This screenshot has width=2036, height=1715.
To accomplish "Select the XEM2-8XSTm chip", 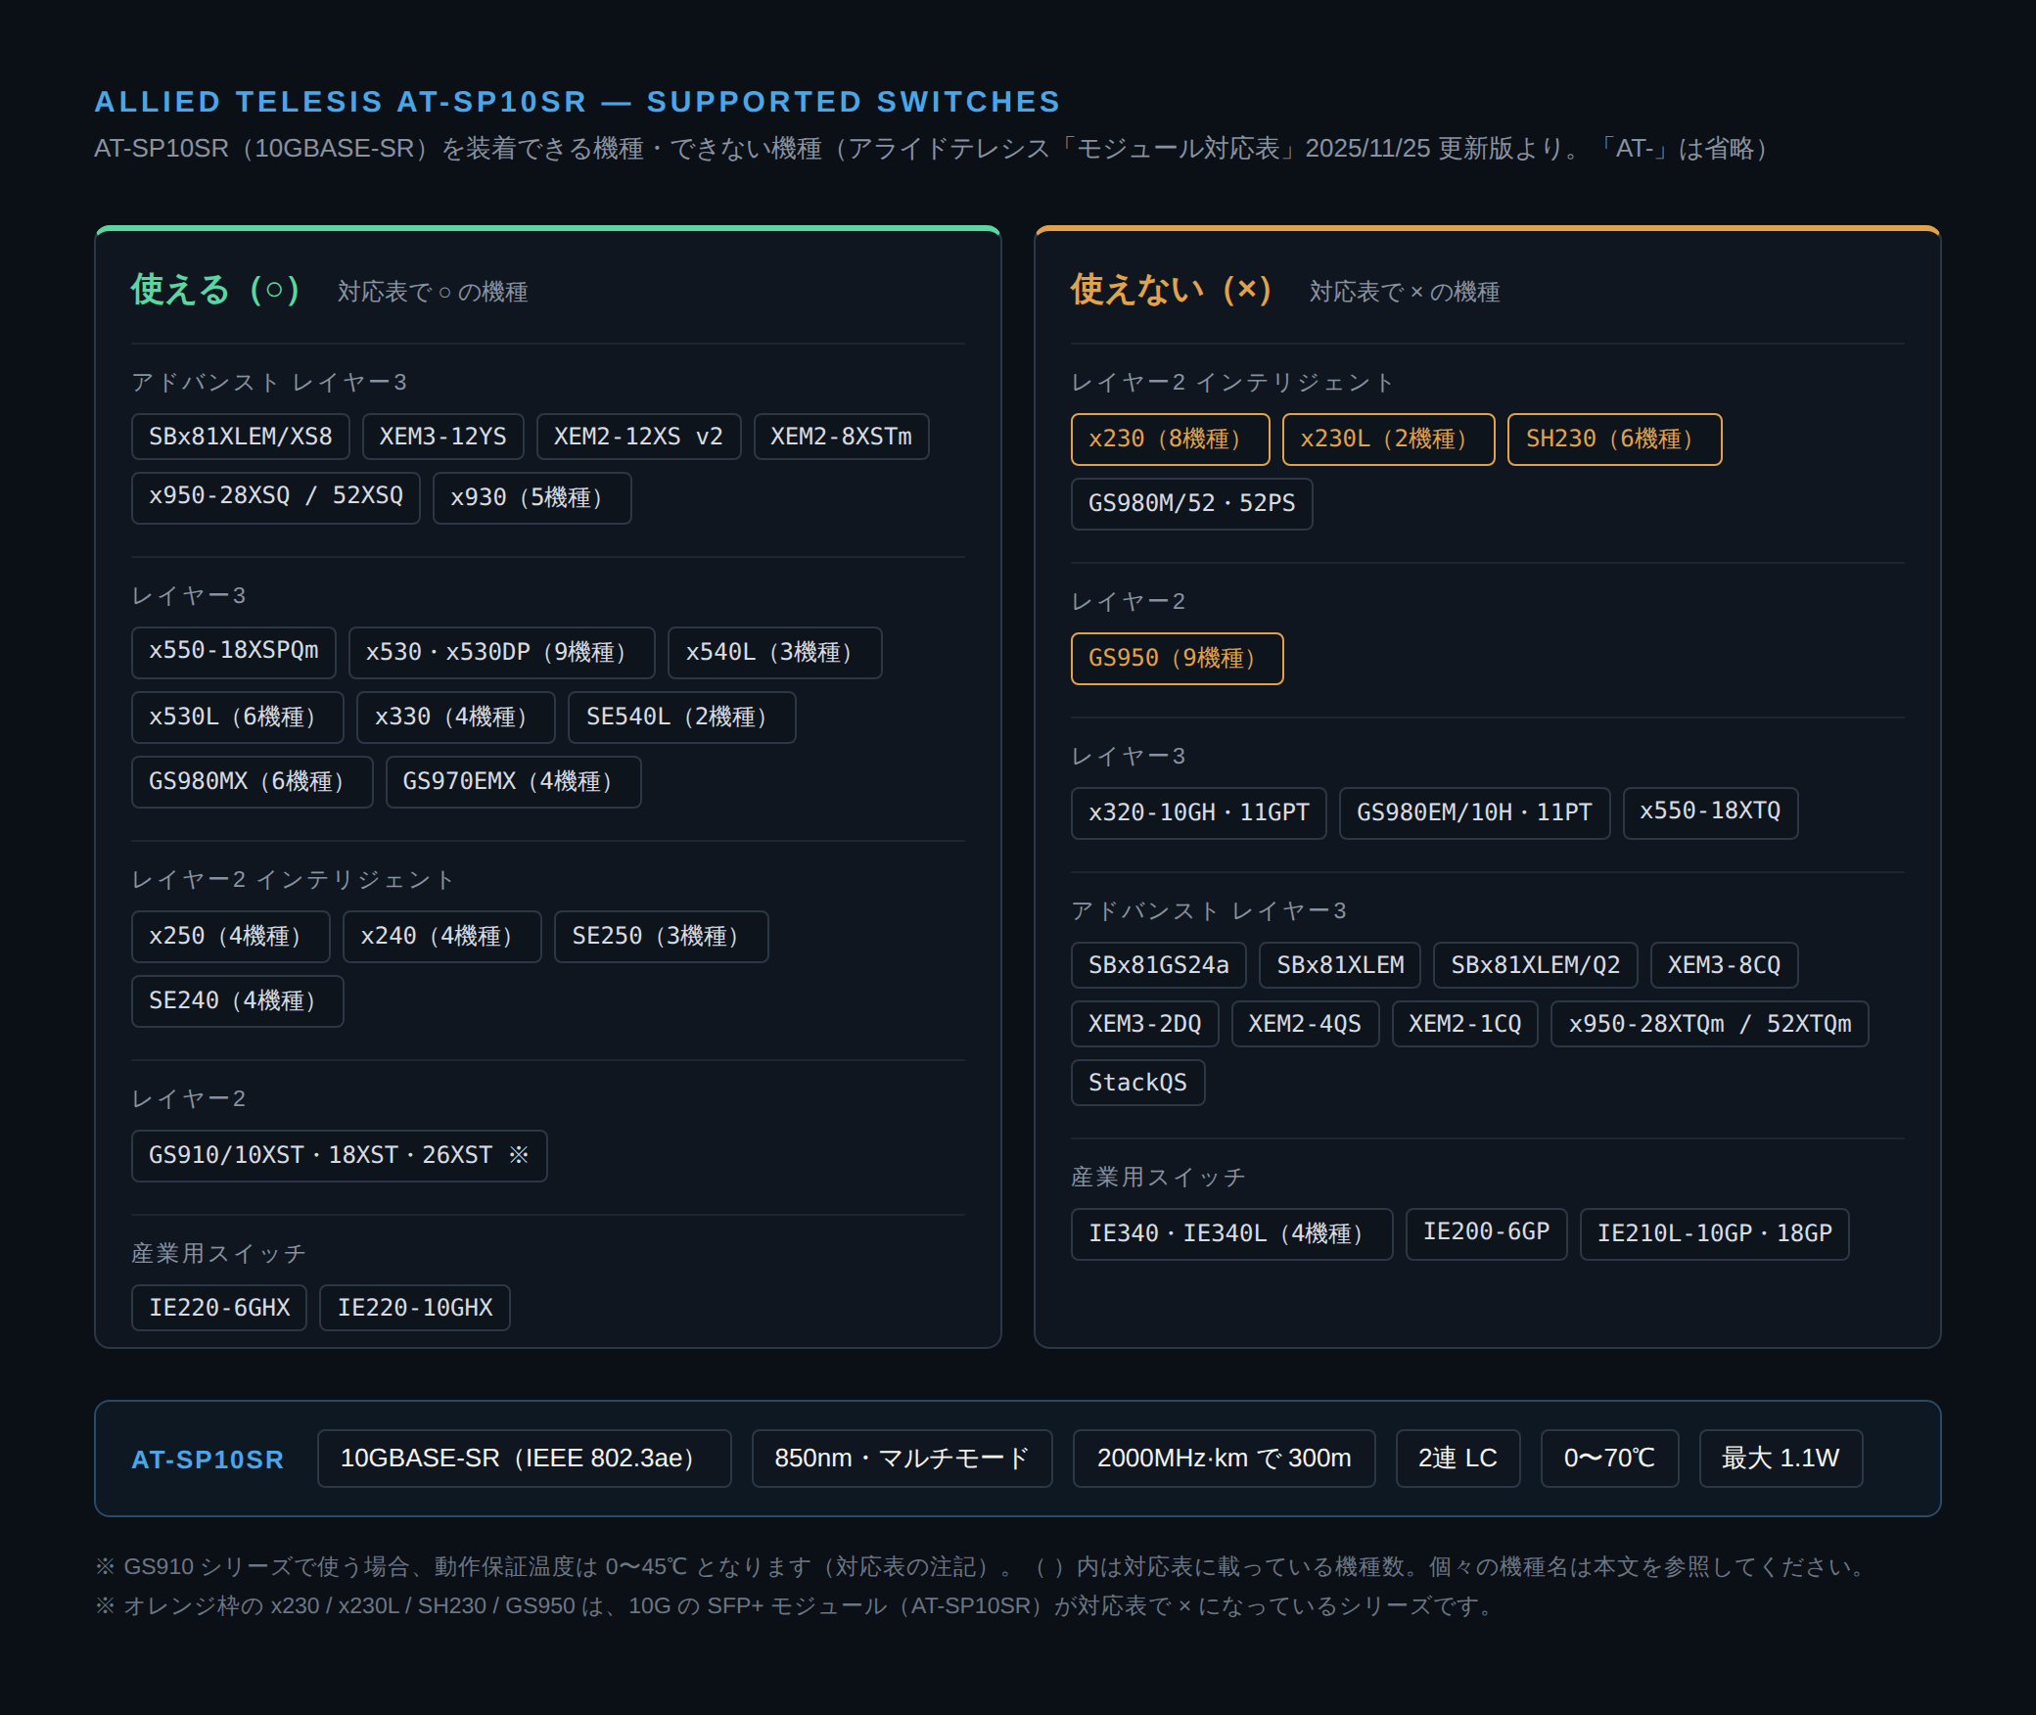I will 841,437.
